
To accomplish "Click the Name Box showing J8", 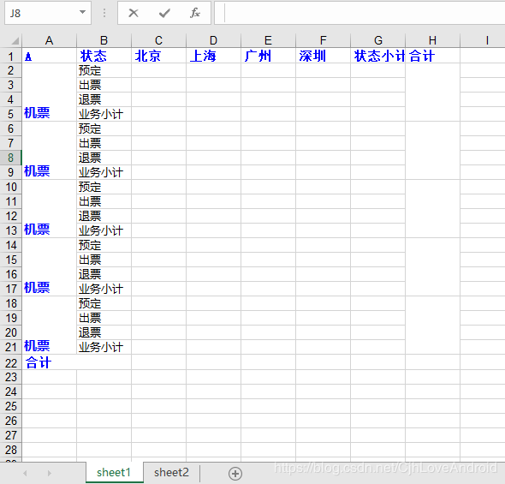I will pos(42,13).
